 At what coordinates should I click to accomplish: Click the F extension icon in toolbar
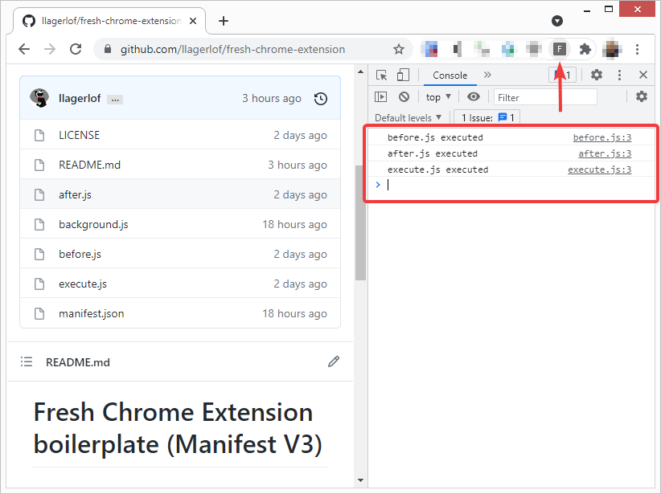click(x=560, y=49)
